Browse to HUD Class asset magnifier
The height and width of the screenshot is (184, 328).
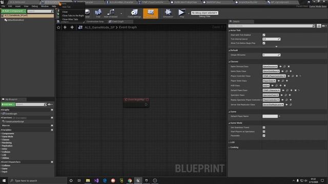coord(277,85)
